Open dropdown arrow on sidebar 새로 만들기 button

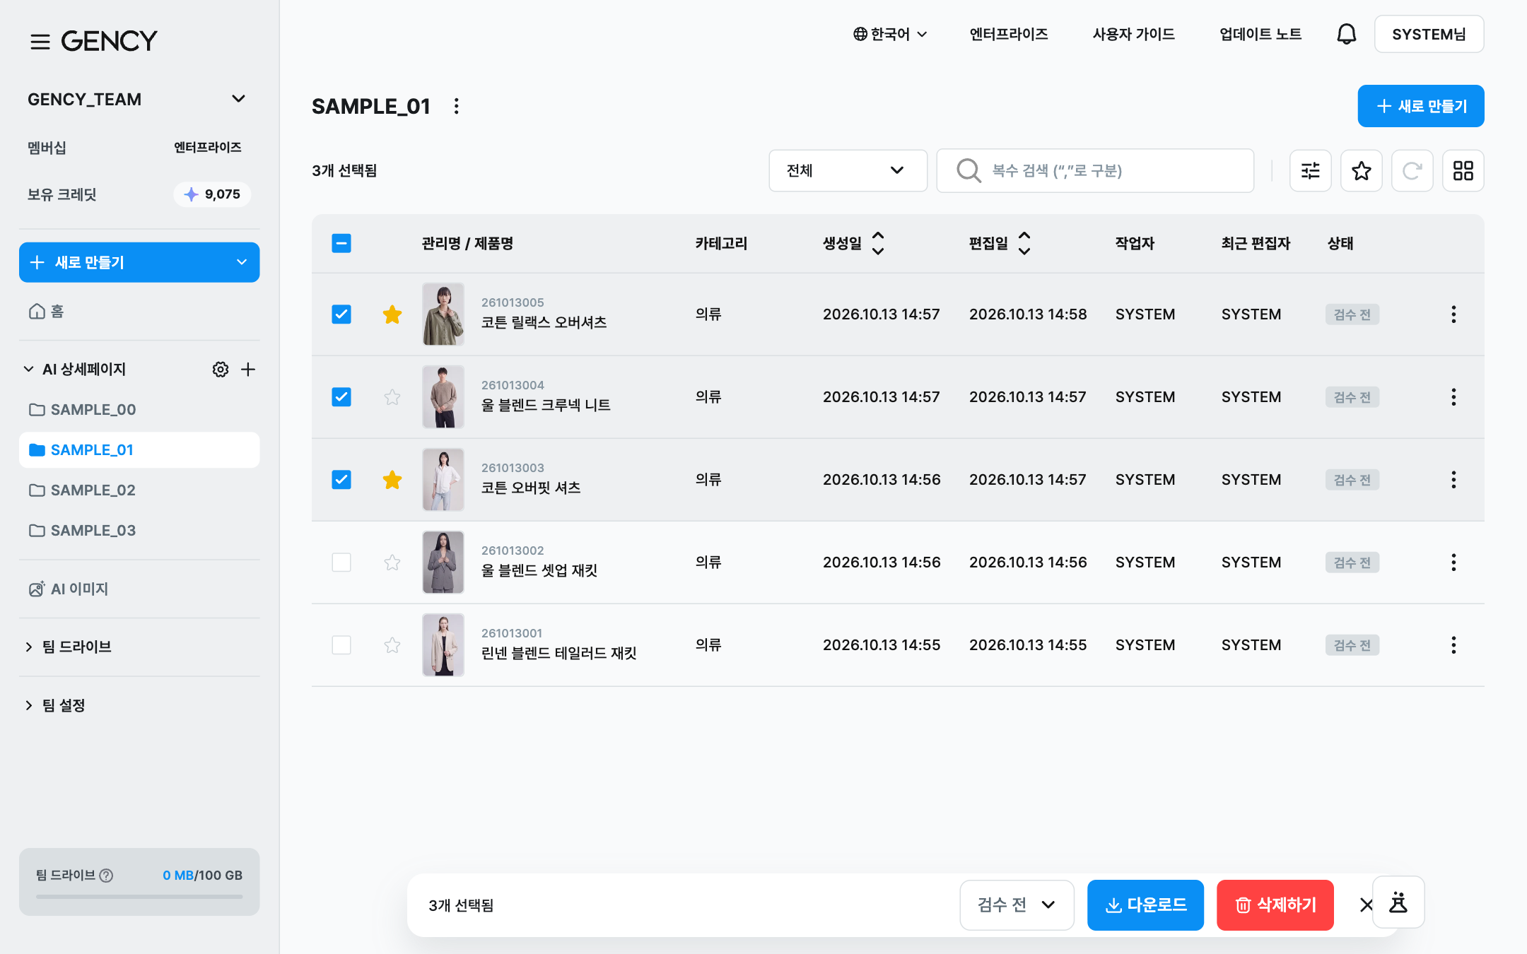point(242,262)
